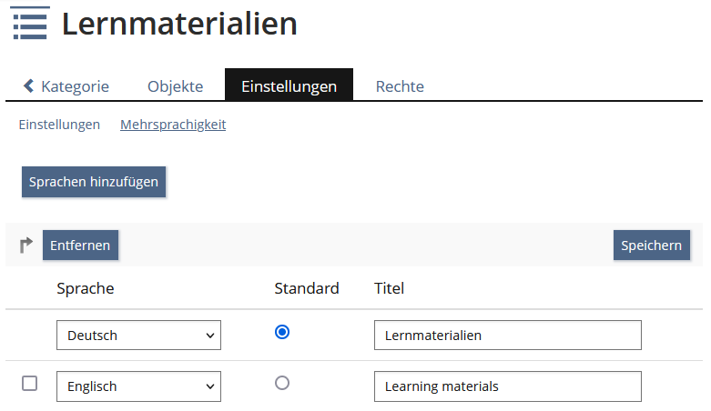The image size is (711, 411).
Task: Open the Deutsch language dropdown
Action: pyautogui.click(x=138, y=335)
